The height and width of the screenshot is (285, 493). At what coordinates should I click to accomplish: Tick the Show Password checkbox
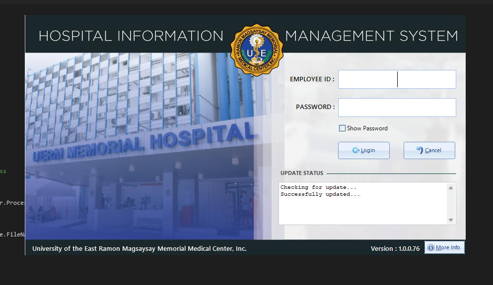point(342,128)
